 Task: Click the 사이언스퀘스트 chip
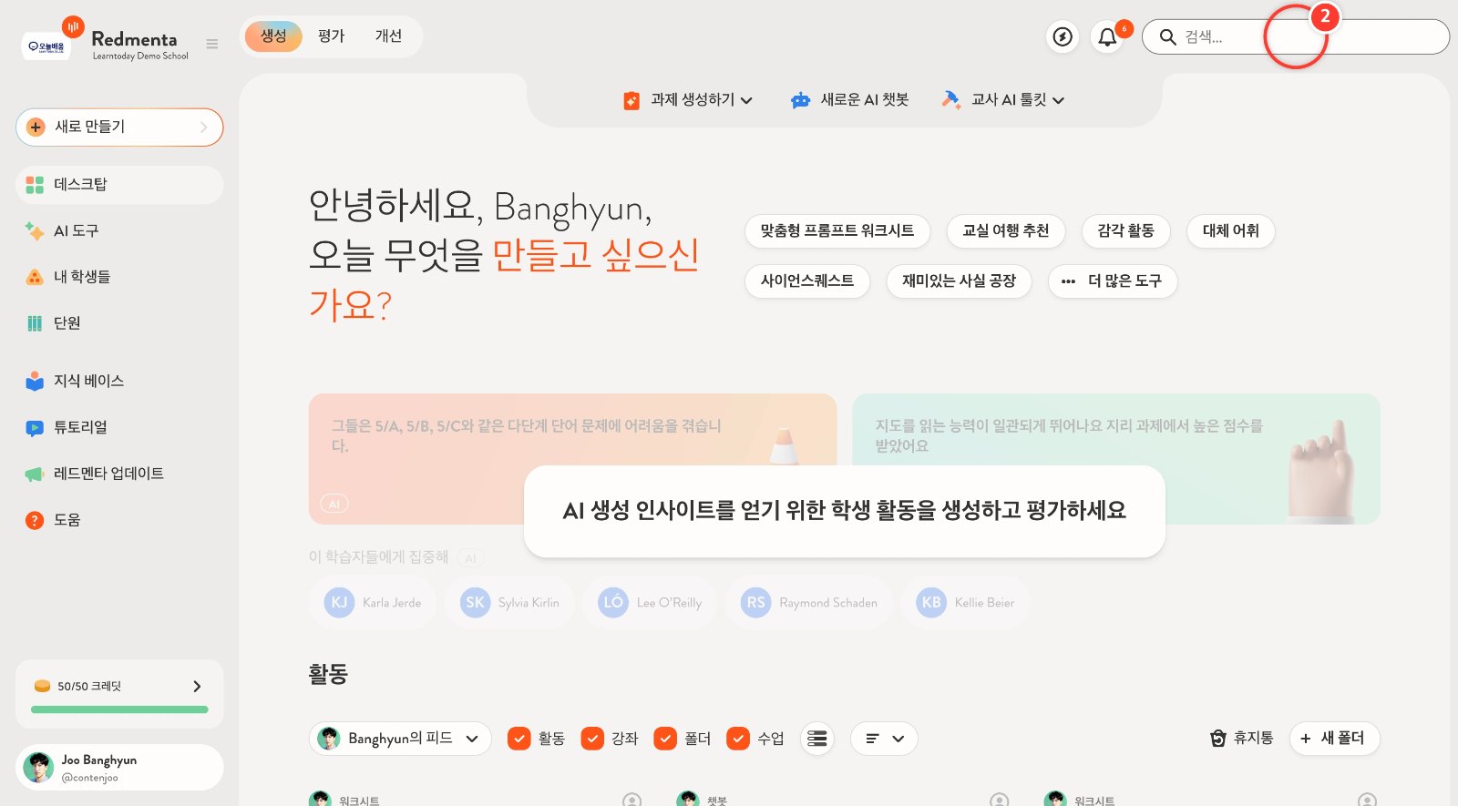(x=807, y=281)
